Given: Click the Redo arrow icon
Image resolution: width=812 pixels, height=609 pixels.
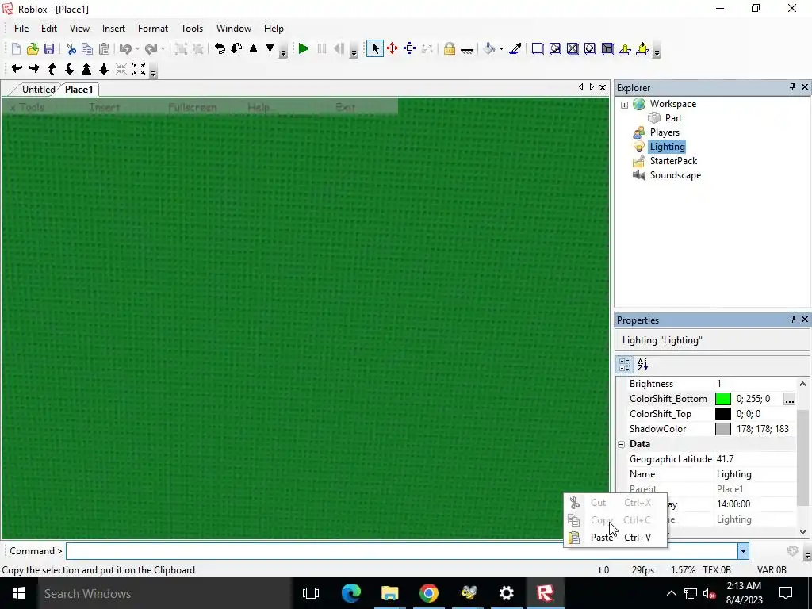Looking at the screenshot, I should [151, 48].
